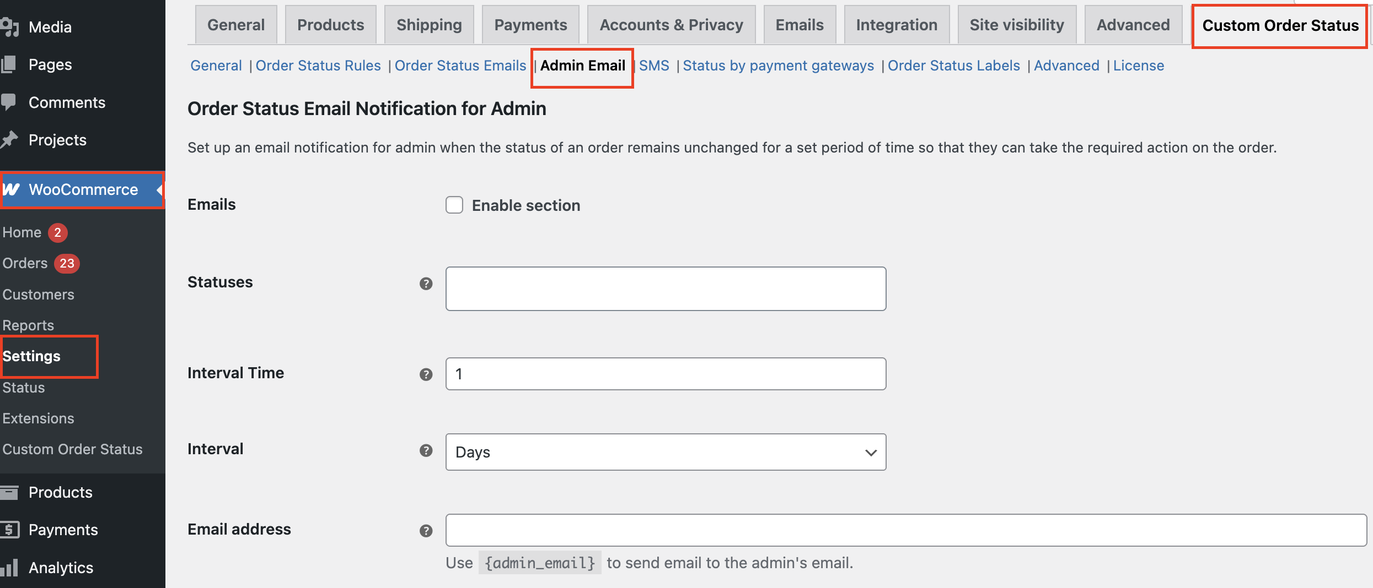This screenshot has height=588, width=1373.
Task: Click the help icon beside Email address
Action: [426, 531]
